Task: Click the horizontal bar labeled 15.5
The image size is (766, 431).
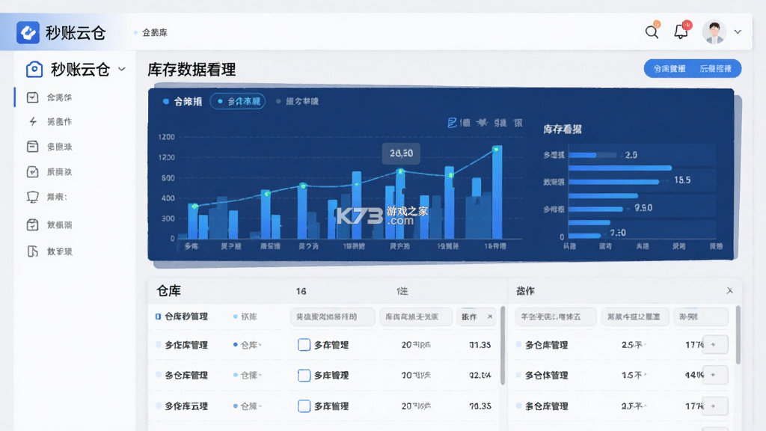Action: point(616,181)
